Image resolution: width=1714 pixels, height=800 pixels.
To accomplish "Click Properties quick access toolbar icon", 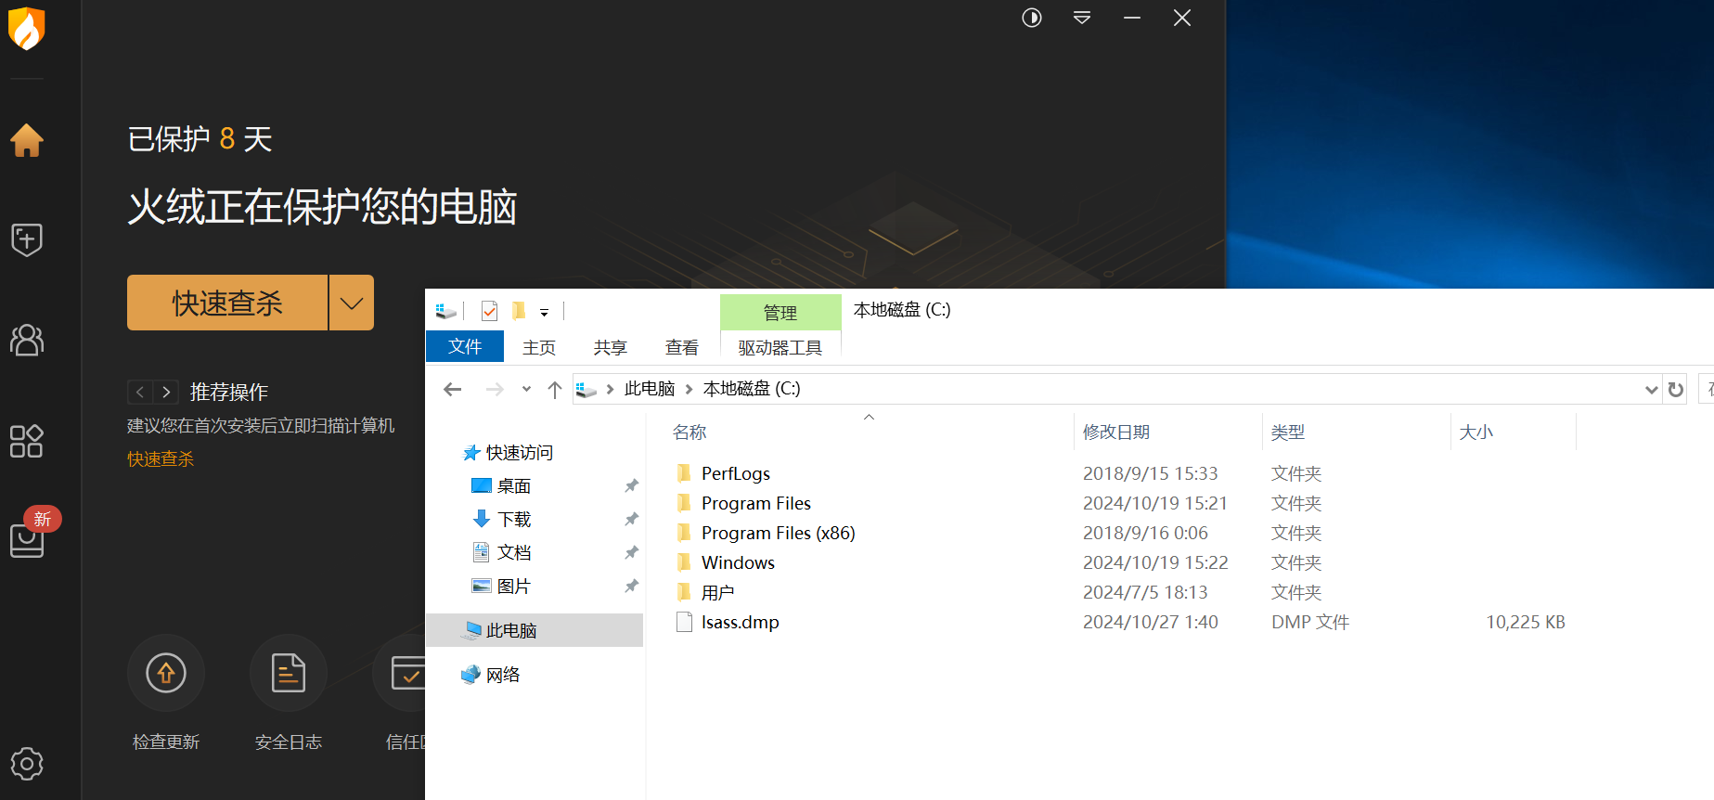I will click(x=489, y=311).
